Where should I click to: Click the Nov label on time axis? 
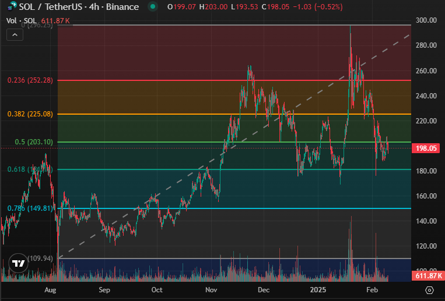pos(211,290)
